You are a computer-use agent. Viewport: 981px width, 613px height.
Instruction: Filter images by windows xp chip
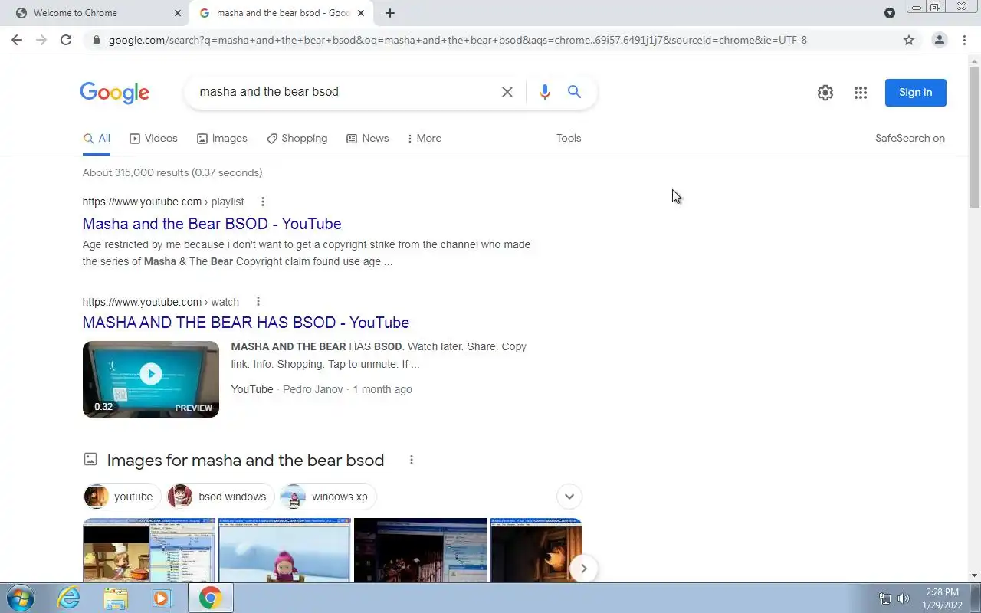tap(328, 497)
